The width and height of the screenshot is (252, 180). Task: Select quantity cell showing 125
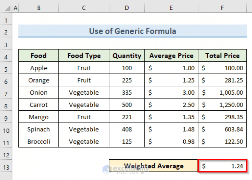pos(127,141)
